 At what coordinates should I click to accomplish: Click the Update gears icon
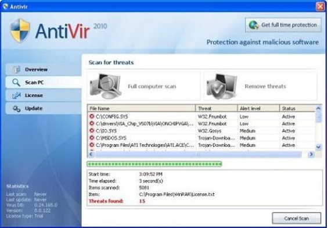(16, 109)
